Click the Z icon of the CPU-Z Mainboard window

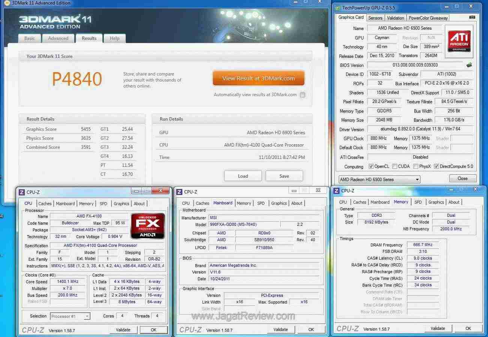click(x=179, y=192)
